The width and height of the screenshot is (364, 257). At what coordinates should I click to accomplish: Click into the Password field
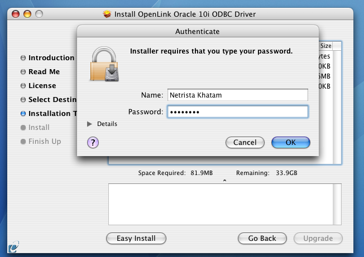click(238, 112)
